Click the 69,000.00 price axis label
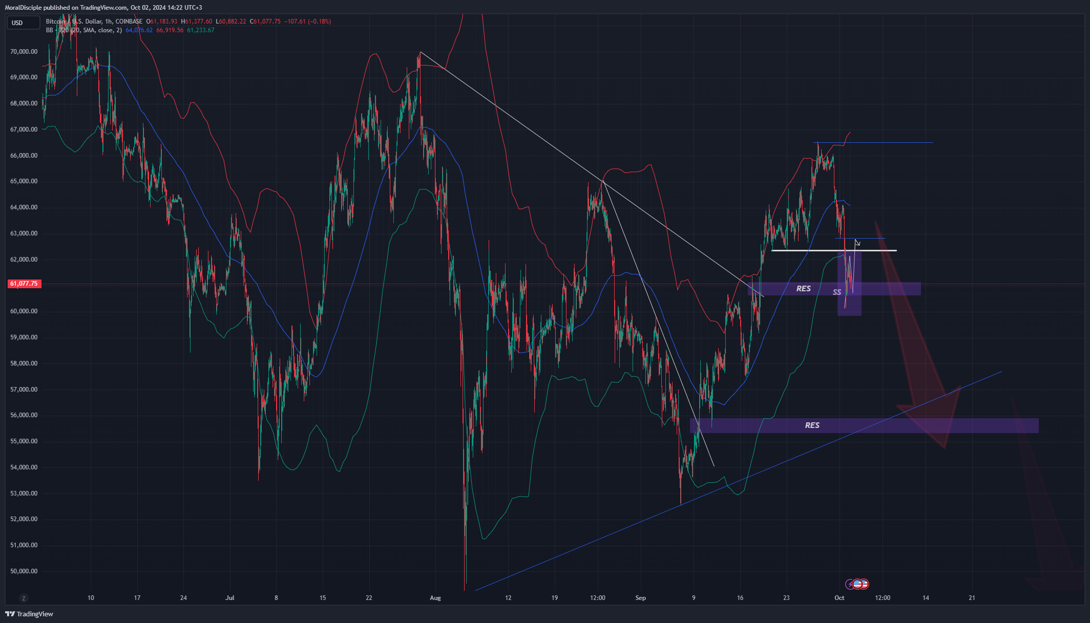Screen dimensions: 1090x623 24,77
